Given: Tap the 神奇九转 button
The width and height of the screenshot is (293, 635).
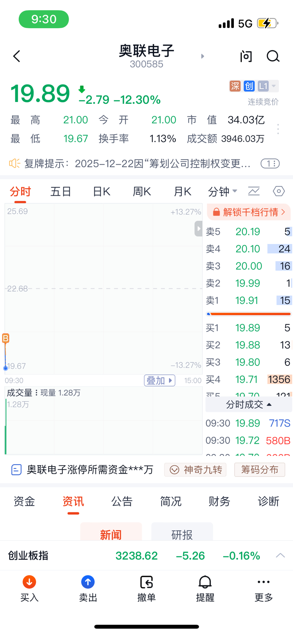Looking at the screenshot, I should pyautogui.click(x=195, y=470).
